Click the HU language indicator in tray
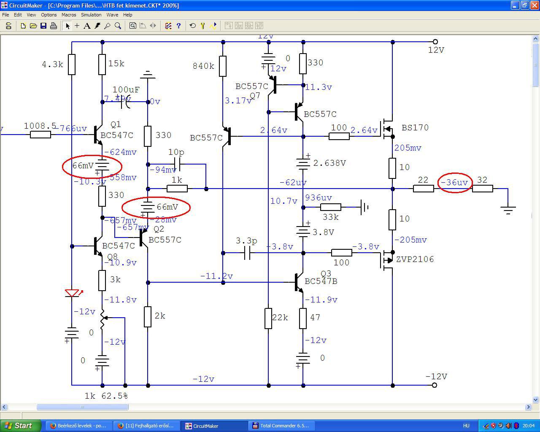Viewport: 540px width, 432px height. coord(466,426)
